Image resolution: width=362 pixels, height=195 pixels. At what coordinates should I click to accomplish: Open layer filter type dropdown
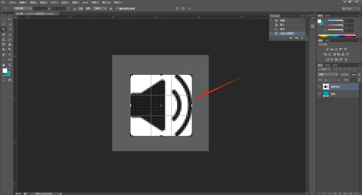[324, 69]
